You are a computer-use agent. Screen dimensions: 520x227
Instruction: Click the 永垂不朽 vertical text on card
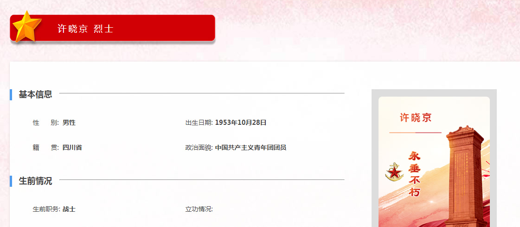click(x=414, y=174)
